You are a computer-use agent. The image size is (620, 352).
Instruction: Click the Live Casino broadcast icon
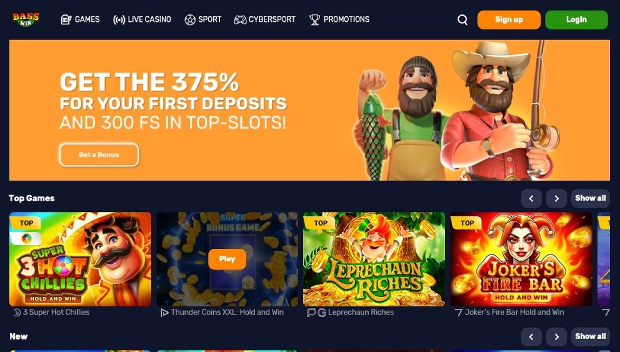coord(119,19)
